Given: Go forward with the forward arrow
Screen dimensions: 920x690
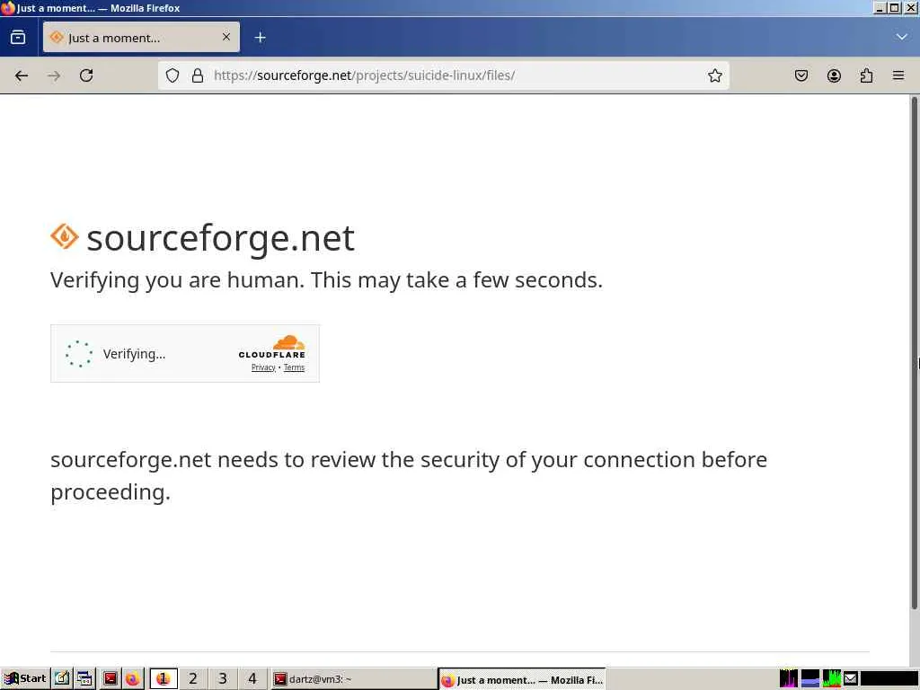Looking at the screenshot, I should coord(54,75).
